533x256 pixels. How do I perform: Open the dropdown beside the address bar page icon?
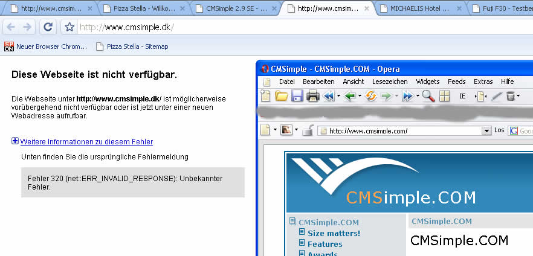[x=275, y=130]
